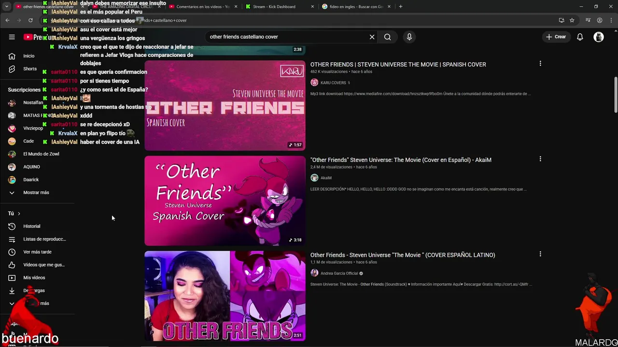The image size is (618, 347).
Task: Open more options for AkaiM cover video
Action: coord(540,159)
